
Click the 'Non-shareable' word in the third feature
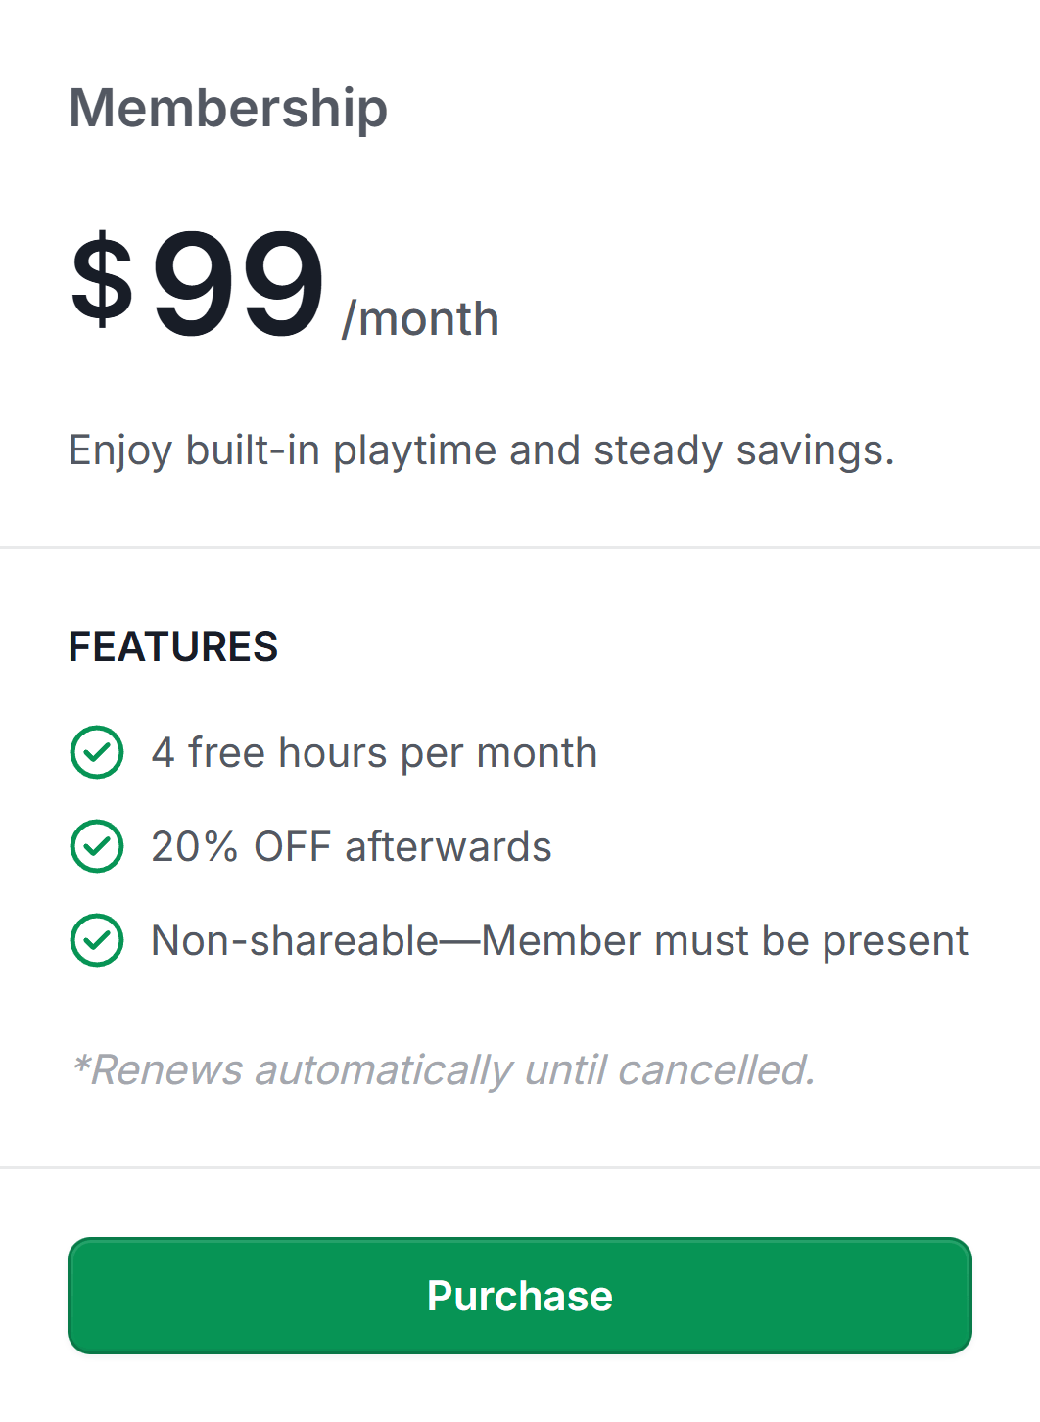295,941
